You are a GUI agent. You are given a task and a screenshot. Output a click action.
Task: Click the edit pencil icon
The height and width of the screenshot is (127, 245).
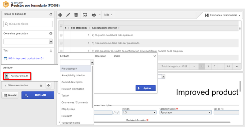68,15
